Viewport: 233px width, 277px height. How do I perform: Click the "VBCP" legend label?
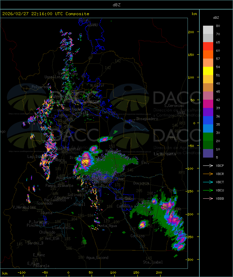click(x=220, y=165)
